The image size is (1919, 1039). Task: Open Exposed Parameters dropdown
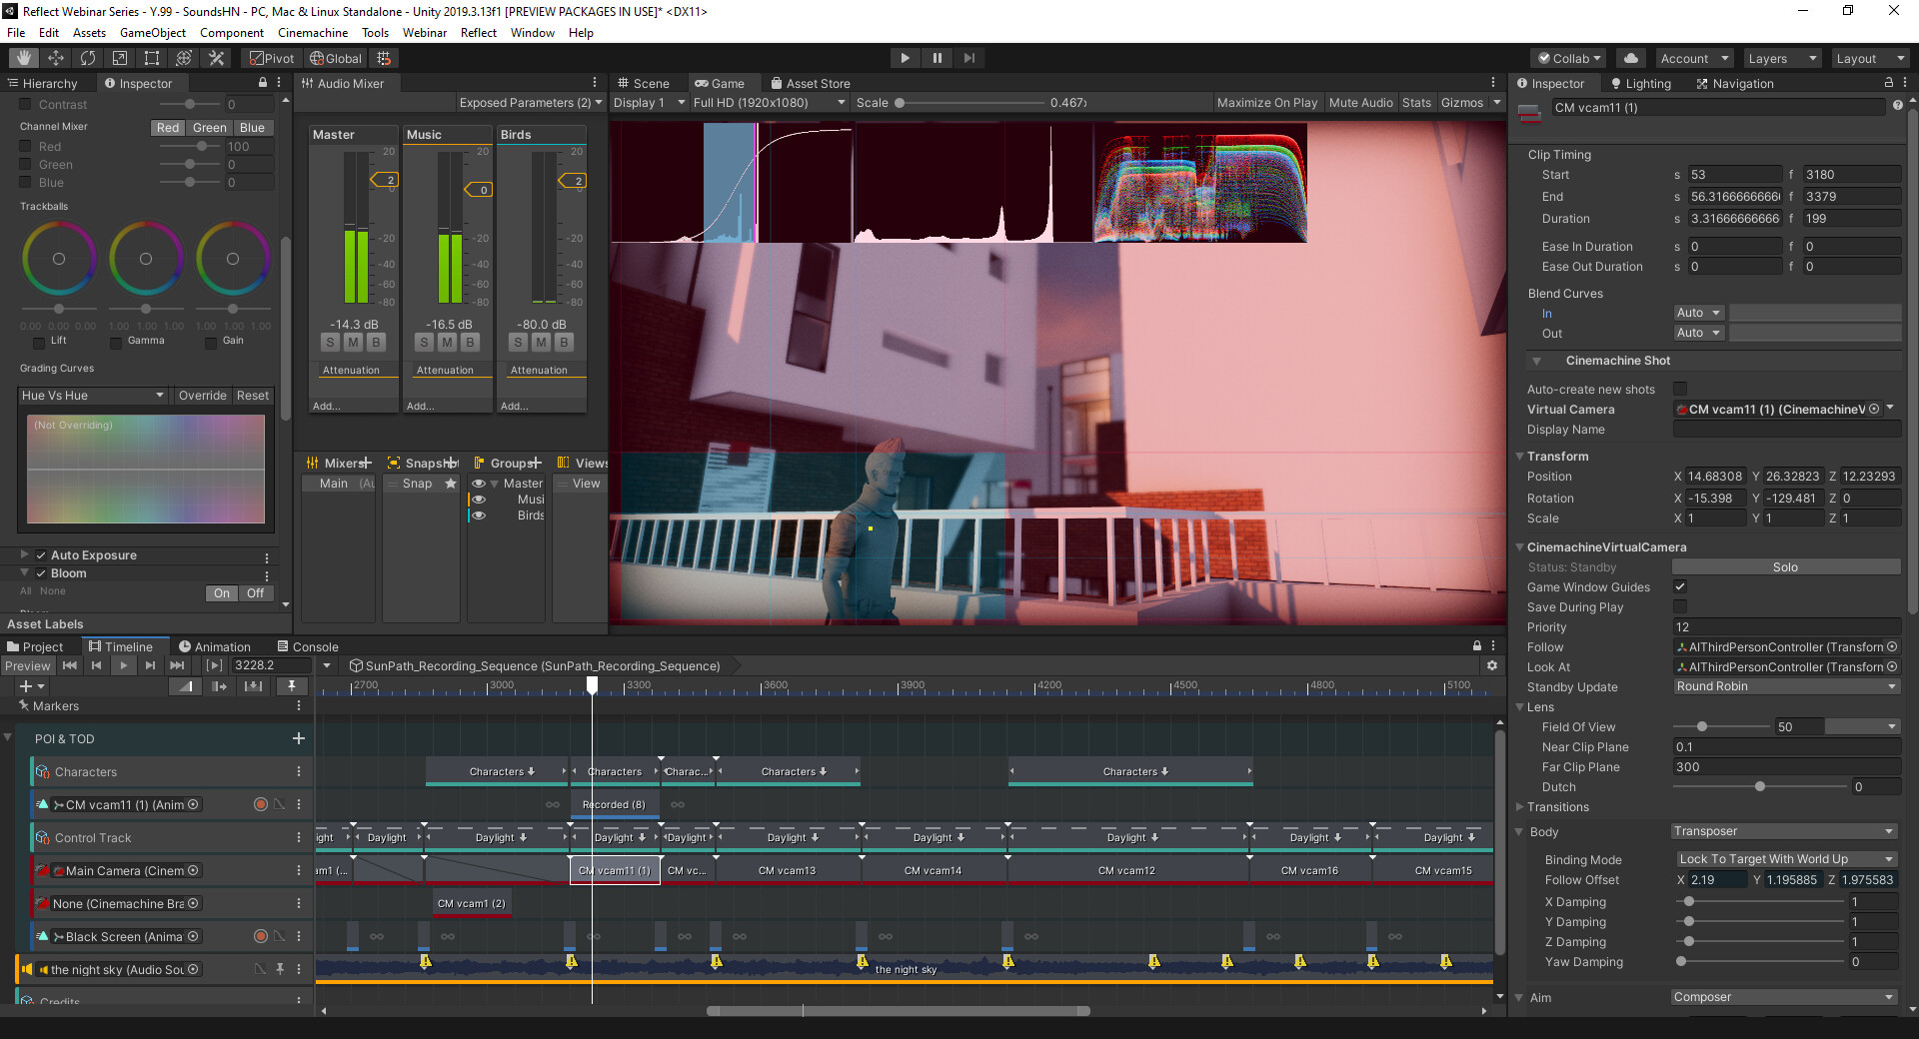pos(531,102)
